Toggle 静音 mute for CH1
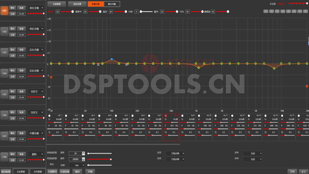 (x=12, y=8)
